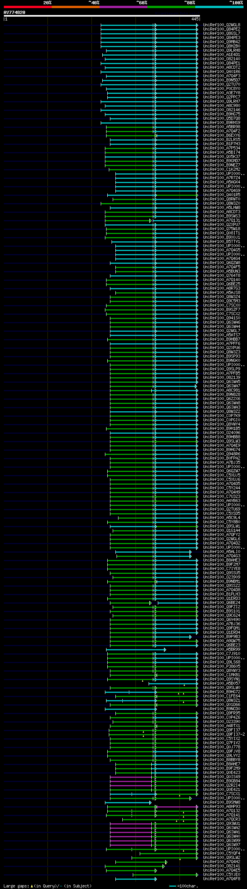Select the UniRef100_A4RTX1 label
Screen dimensions: 247x889
tap(222, 726)
